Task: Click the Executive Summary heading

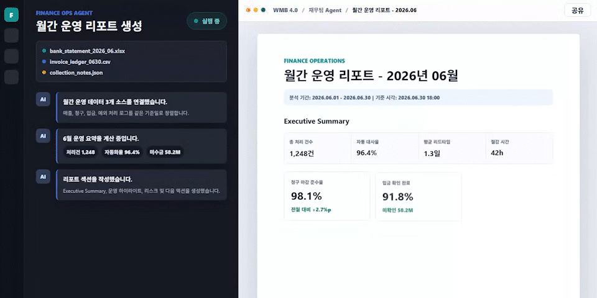Action: pyautogui.click(x=317, y=121)
